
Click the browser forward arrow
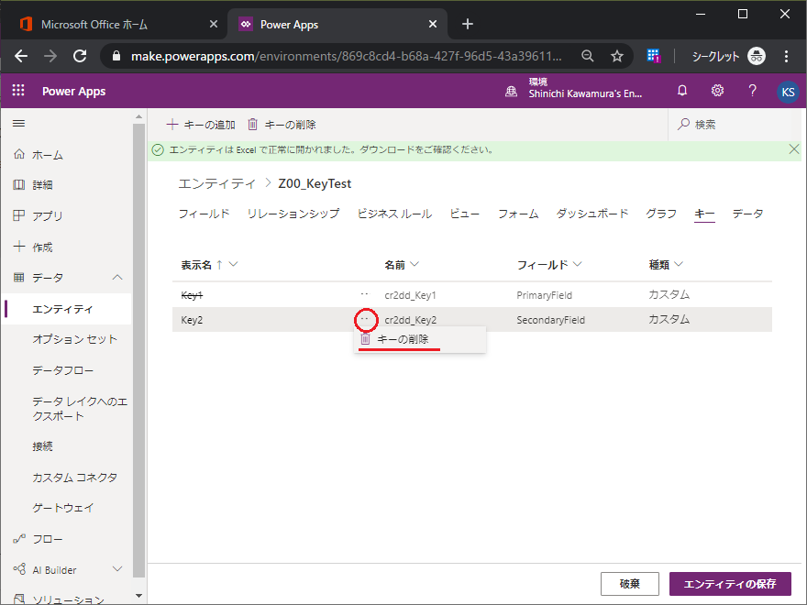[50, 56]
